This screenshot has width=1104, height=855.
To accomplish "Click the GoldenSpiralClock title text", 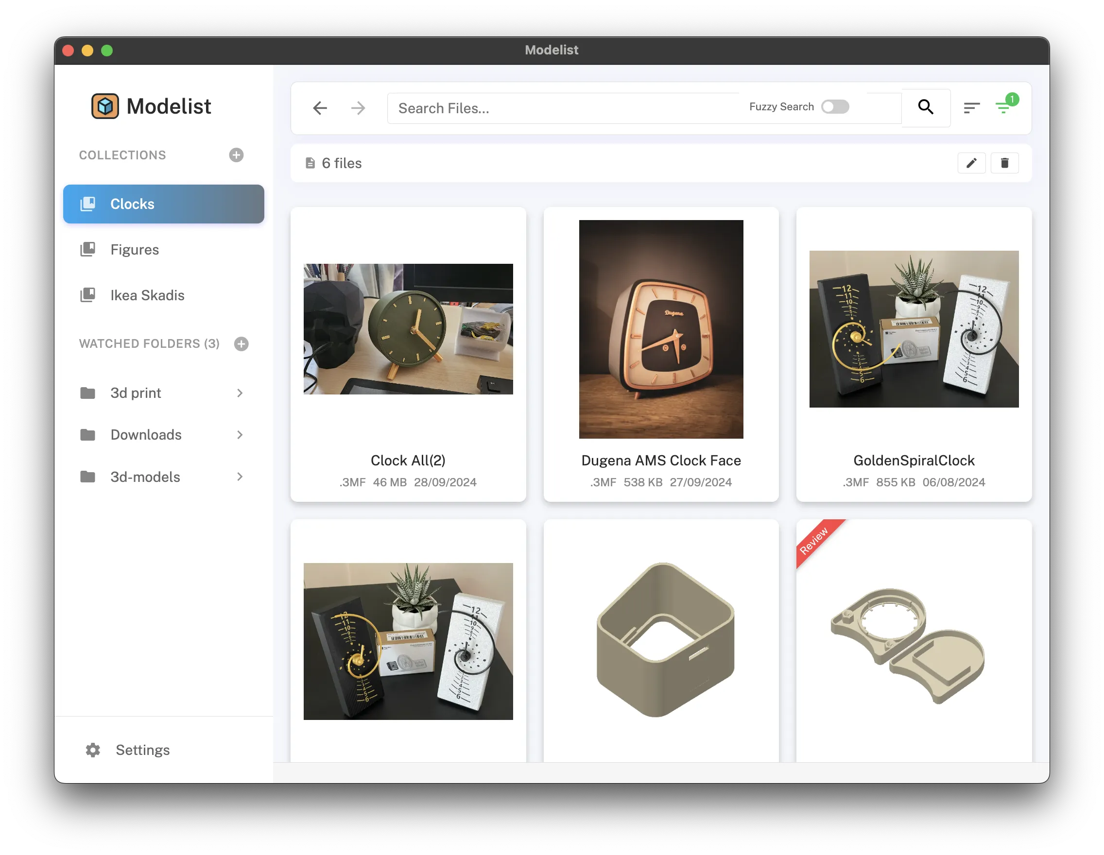I will tap(914, 461).
